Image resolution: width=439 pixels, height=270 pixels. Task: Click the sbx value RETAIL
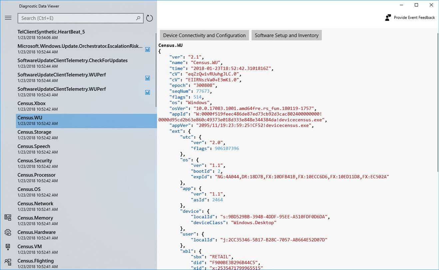click(220, 257)
